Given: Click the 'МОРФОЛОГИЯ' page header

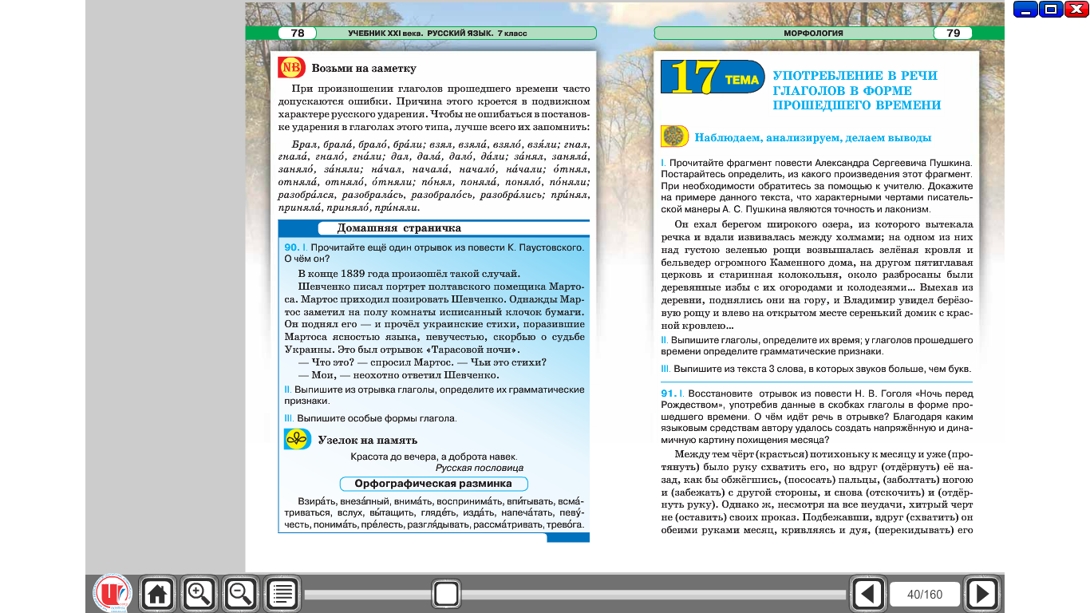Looking at the screenshot, I should (813, 34).
